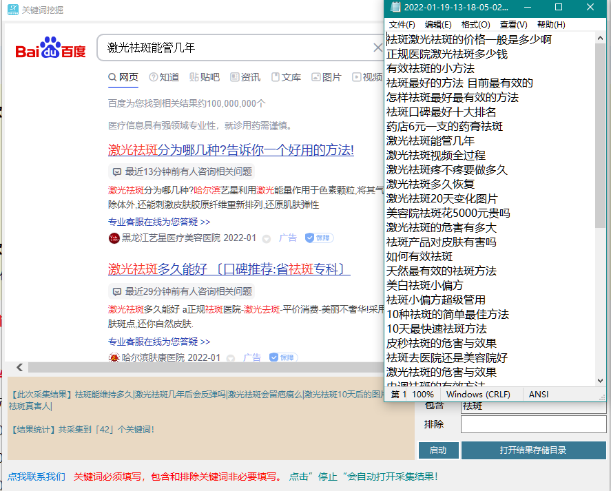Clear the search box with the X icon

377,46
